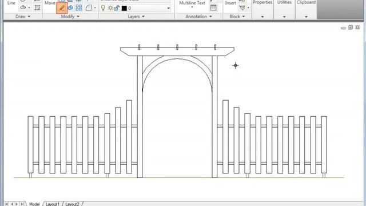
Task: Click previous layout tab arrow
Action: pyautogui.click(x=12, y=204)
